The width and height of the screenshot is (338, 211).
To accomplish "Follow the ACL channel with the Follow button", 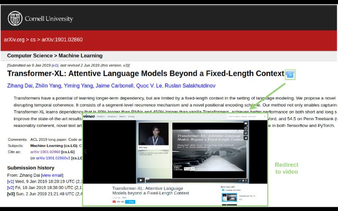I will tap(130, 202).
